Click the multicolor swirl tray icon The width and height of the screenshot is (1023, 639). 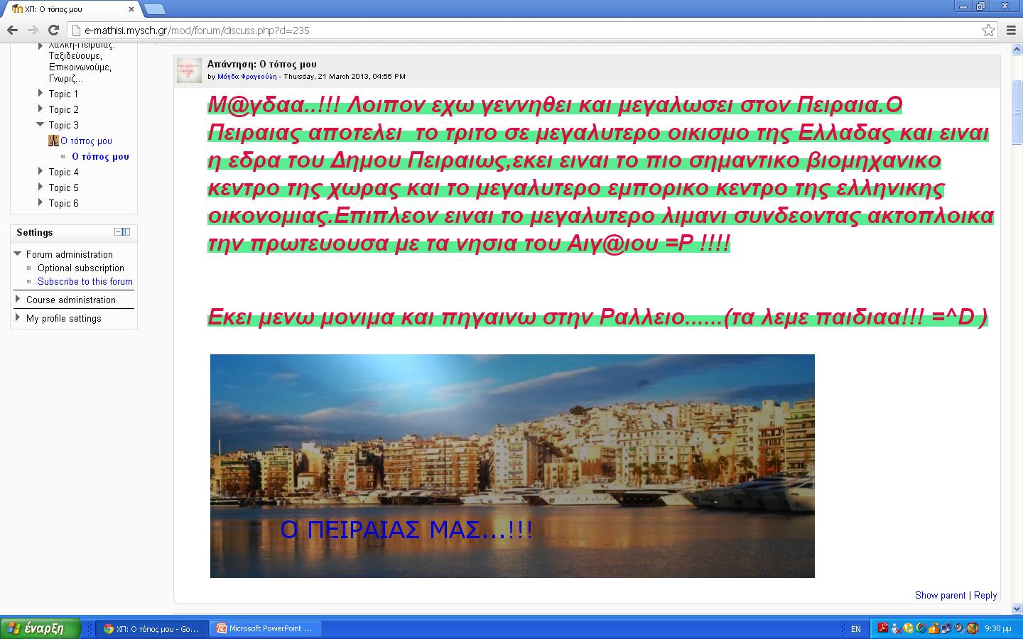pyautogui.click(x=921, y=628)
